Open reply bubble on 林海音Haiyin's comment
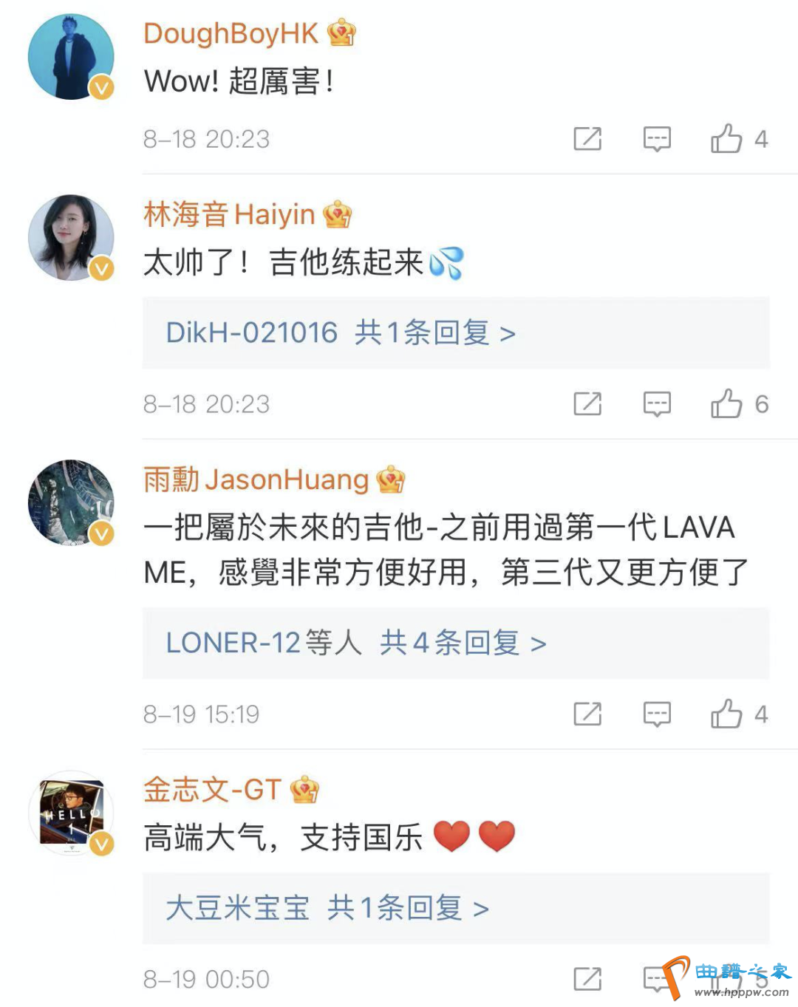This screenshot has width=798, height=1007. [x=657, y=403]
